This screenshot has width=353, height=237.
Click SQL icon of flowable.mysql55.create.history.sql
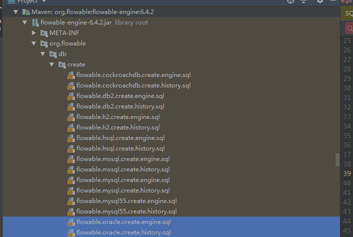pos(71,211)
